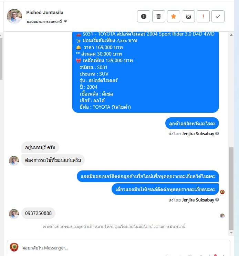Click the page avatar in reply box
This screenshot has width=239, height=256.
tap(14, 247)
